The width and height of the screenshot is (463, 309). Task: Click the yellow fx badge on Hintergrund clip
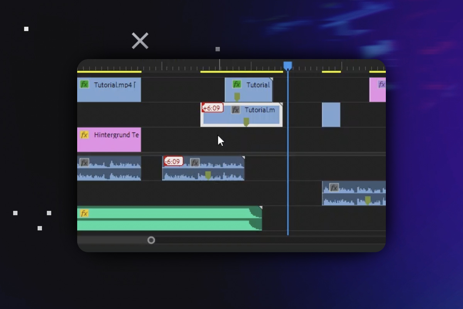(x=84, y=135)
